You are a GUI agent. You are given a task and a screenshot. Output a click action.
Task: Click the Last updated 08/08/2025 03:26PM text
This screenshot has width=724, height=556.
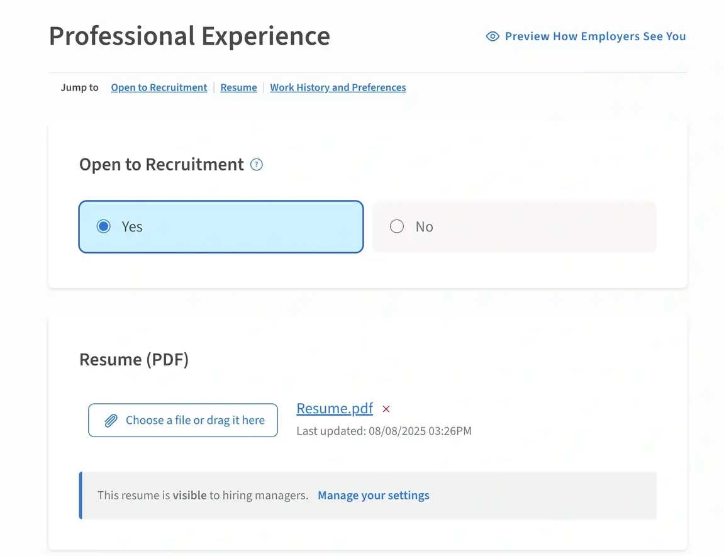click(x=384, y=431)
